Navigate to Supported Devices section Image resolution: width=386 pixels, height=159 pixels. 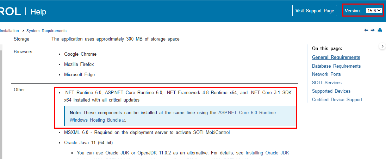click(x=331, y=91)
